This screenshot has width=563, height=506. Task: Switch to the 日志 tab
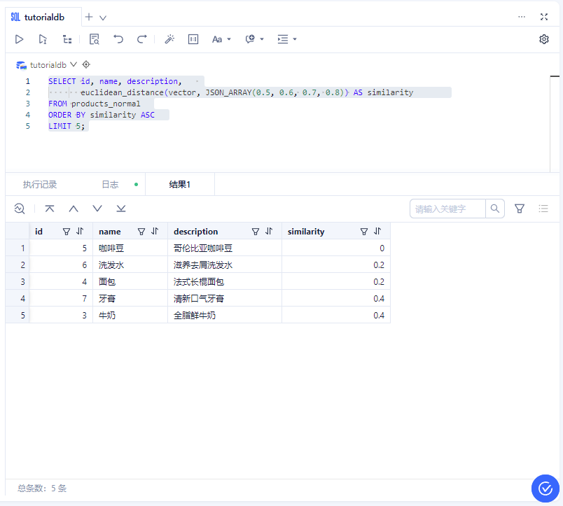point(110,185)
